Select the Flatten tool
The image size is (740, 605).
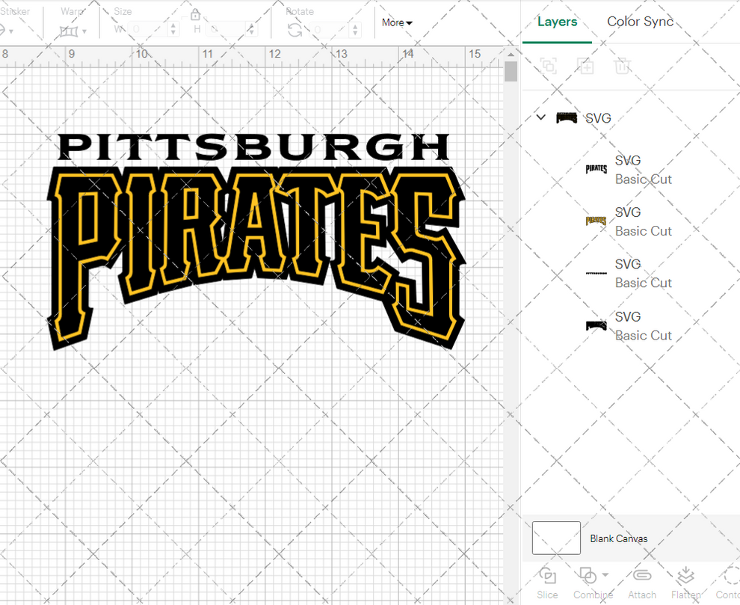(686, 583)
